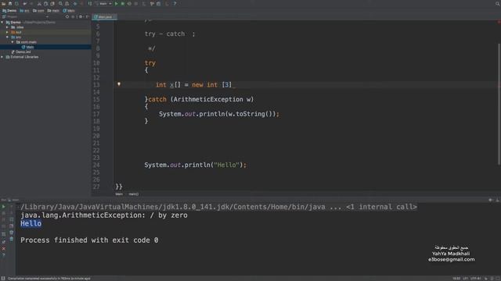Click the Debug bug icon in toolbar
The width and height of the screenshot is (501, 281).
[123, 3]
